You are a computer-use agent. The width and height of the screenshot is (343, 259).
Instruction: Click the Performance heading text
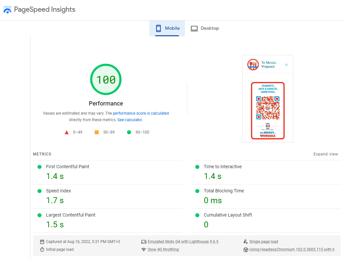[106, 104]
